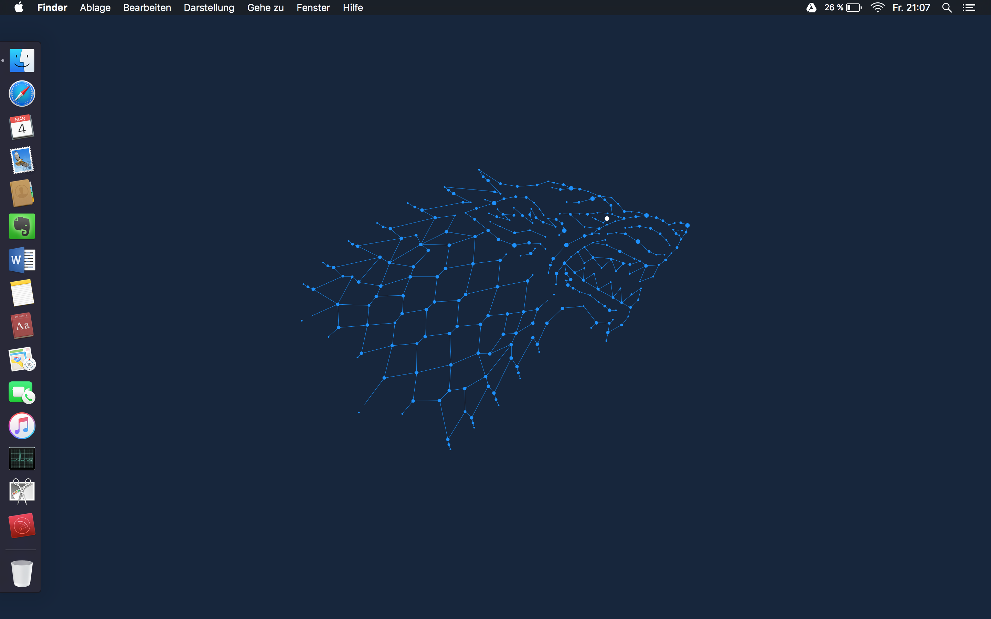Open Activity Monitor from the Dock
Viewport: 991px width, 619px height.
point(22,458)
